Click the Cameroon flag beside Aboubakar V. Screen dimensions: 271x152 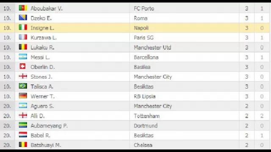coord(23,8)
